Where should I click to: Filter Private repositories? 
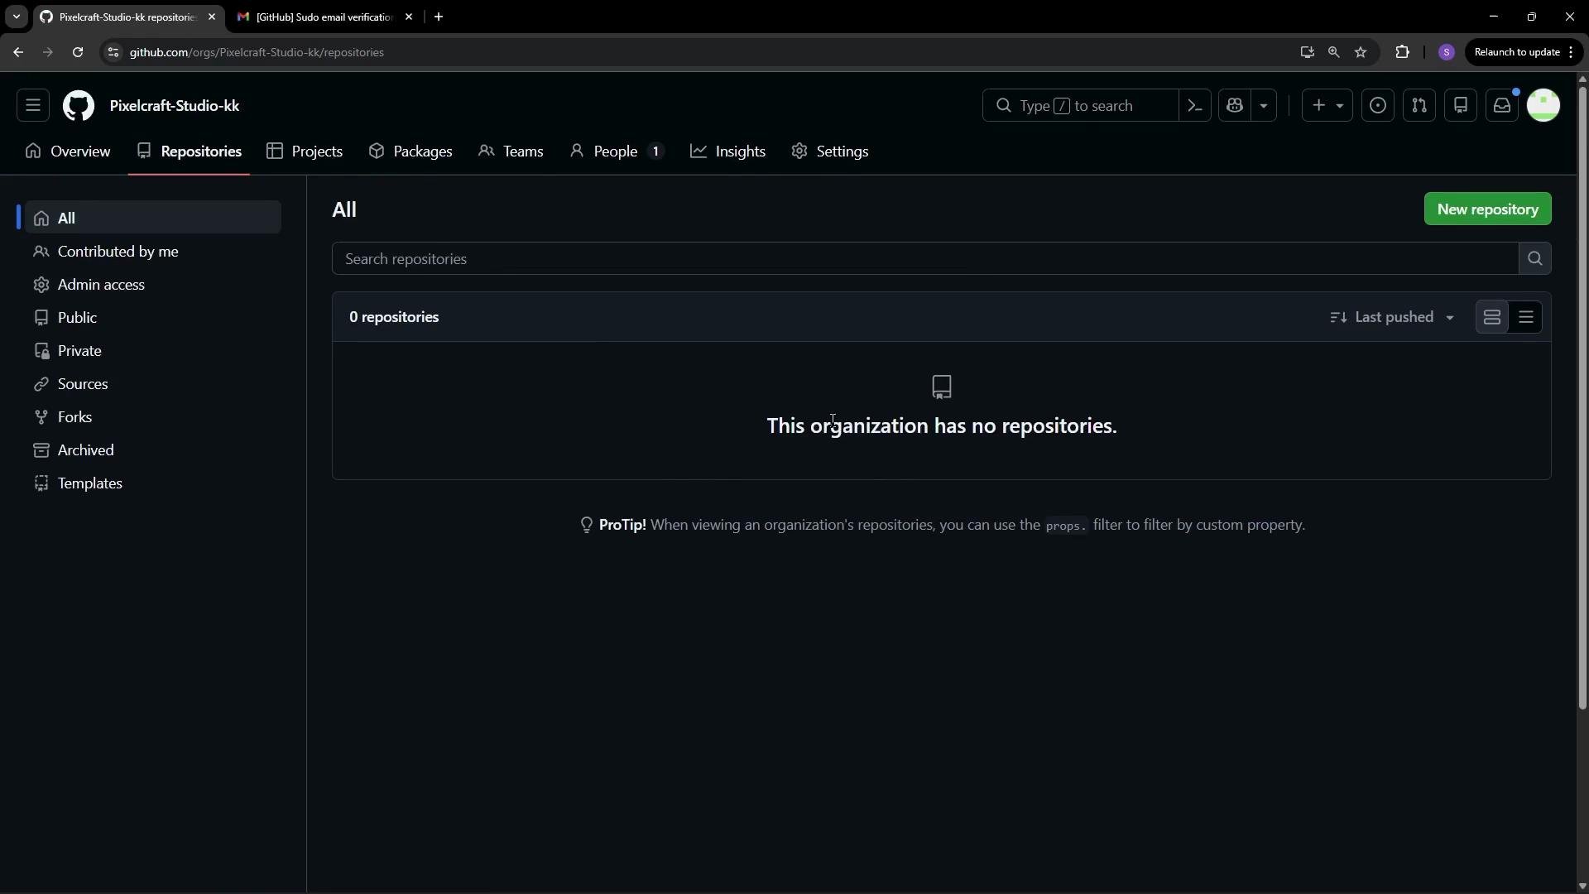(153, 351)
